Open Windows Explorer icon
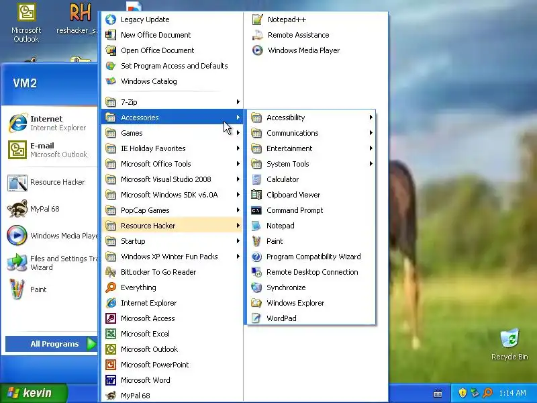The image size is (537, 403). [x=256, y=303]
